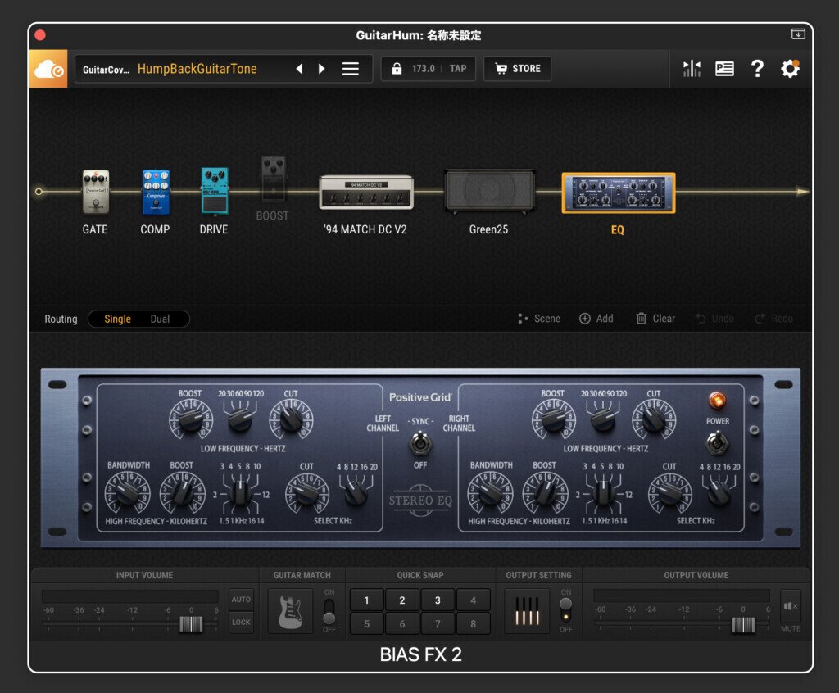Select Quick Snap slot 5

pos(366,623)
